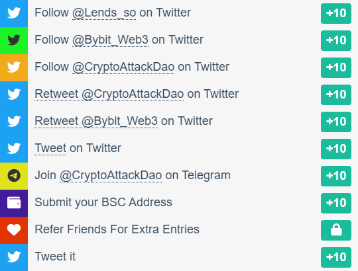This screenshot has height=271, width=358.
Task: Click the Telegram icon on yellow background
Action: click(14, 176)
